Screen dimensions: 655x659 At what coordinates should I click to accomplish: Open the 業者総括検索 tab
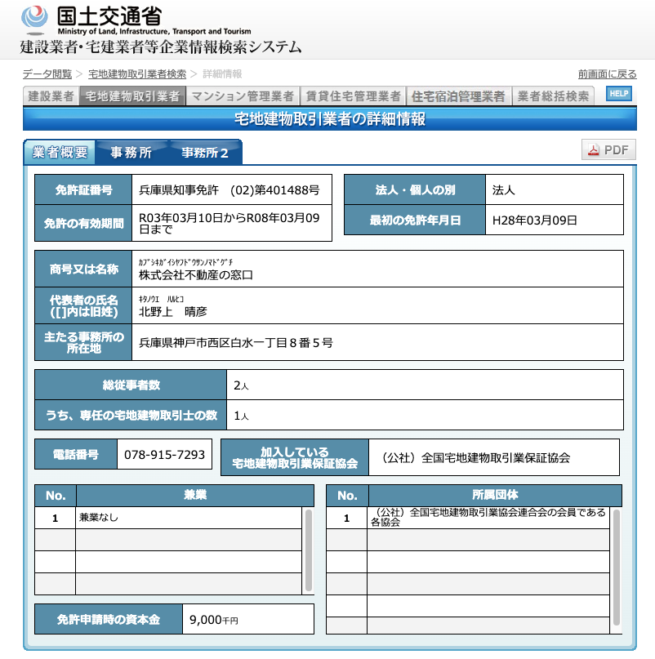553,96
